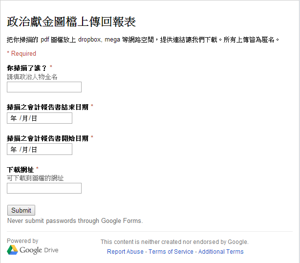Click the form title 政治獻金圖檔上傳回報表
The height and width of the screenshot is (263, 300).
click(71, 22)
